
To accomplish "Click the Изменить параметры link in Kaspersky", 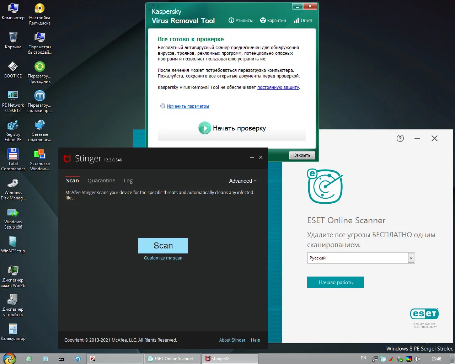I will pos(188,106).
